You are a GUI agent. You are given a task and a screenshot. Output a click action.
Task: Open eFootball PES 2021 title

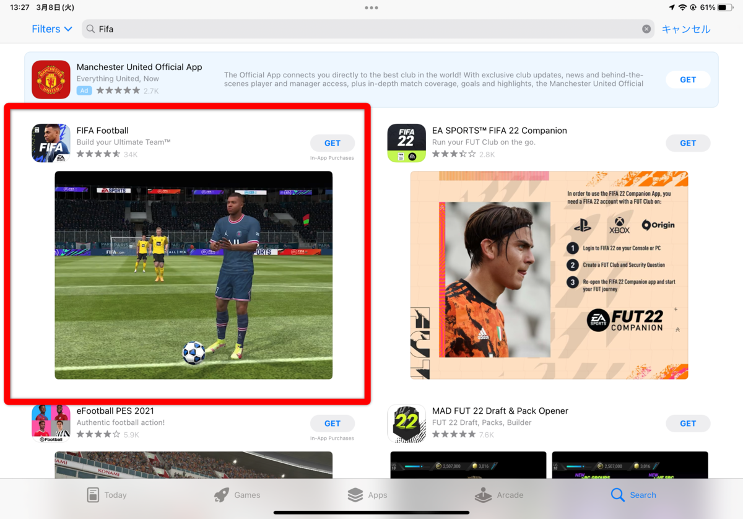115,411
